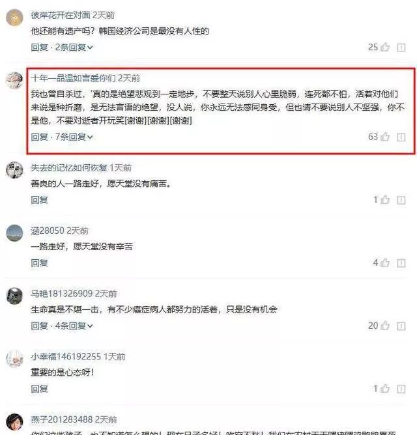Report the comment by 十年一品温如言

click(x=401, y=137)
